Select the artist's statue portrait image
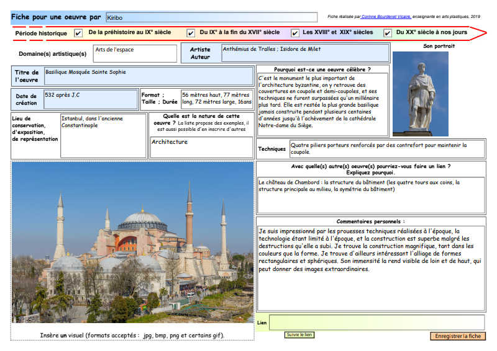This screenshot has height=351, width=497. pos(420,94)
